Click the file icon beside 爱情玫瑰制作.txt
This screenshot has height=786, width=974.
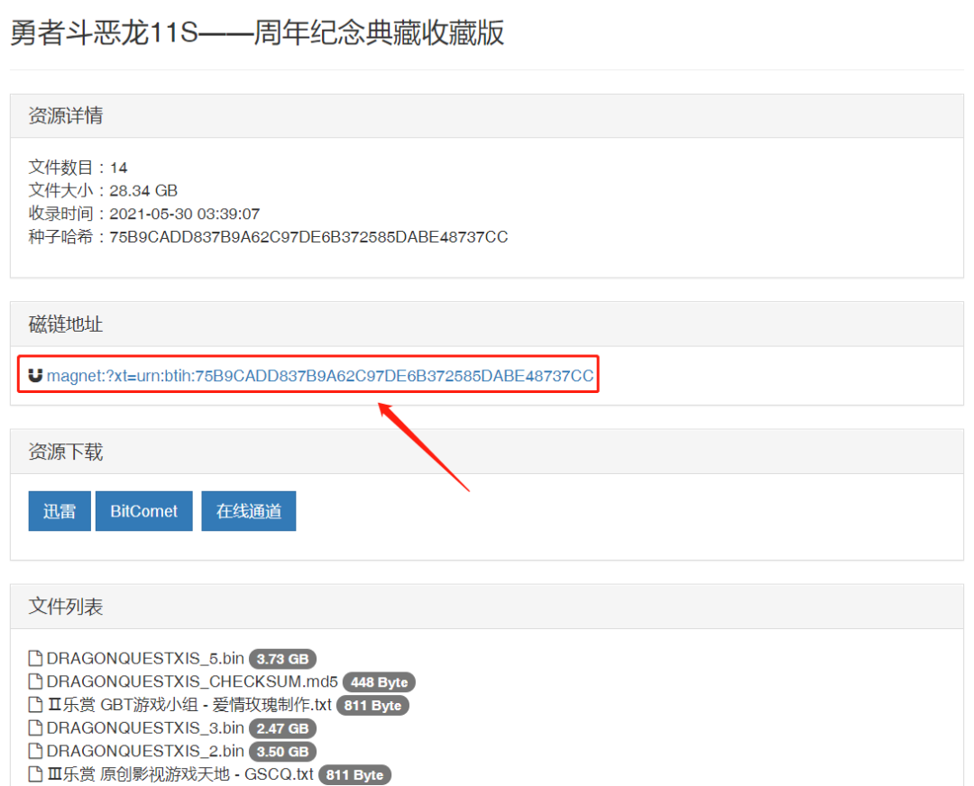[35, 705]
